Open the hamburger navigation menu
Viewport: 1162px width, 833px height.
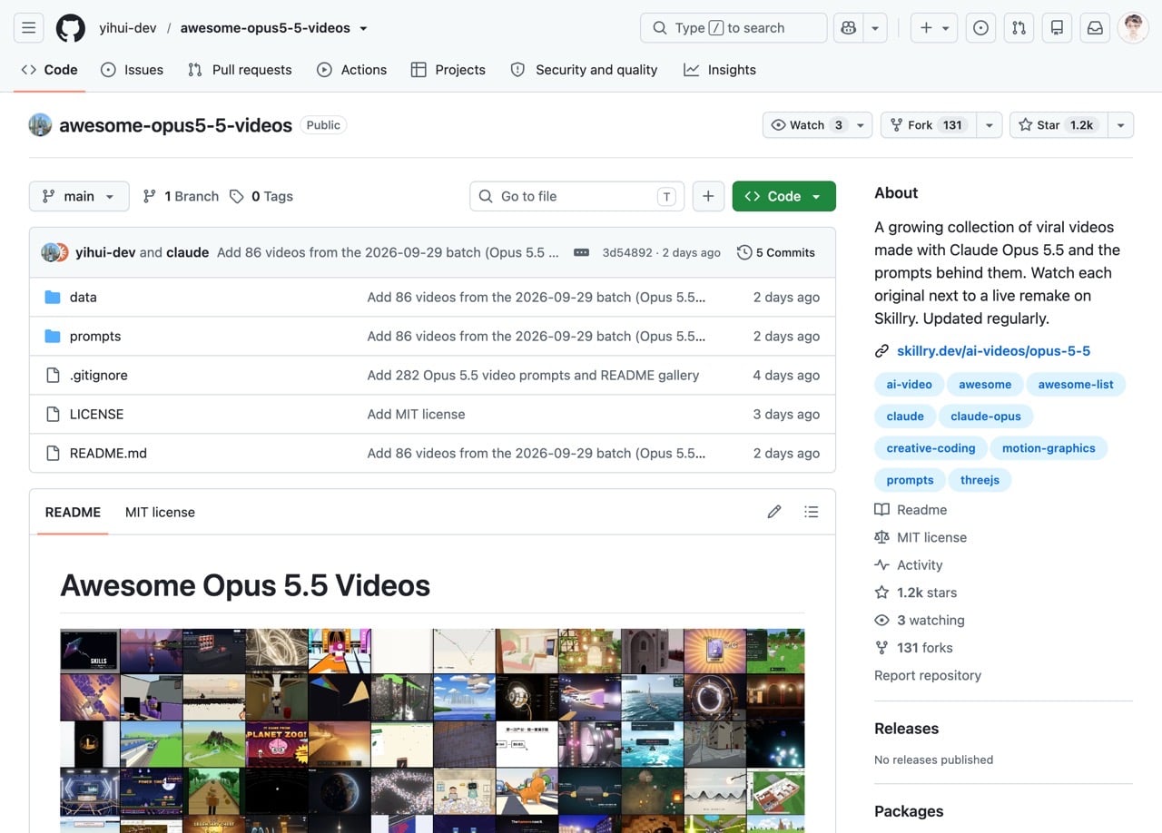(29, 28)
